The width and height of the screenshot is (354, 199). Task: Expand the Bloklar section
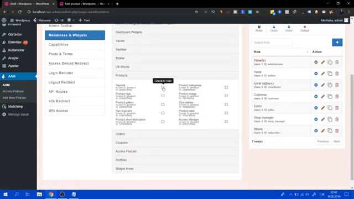[175, 58]
